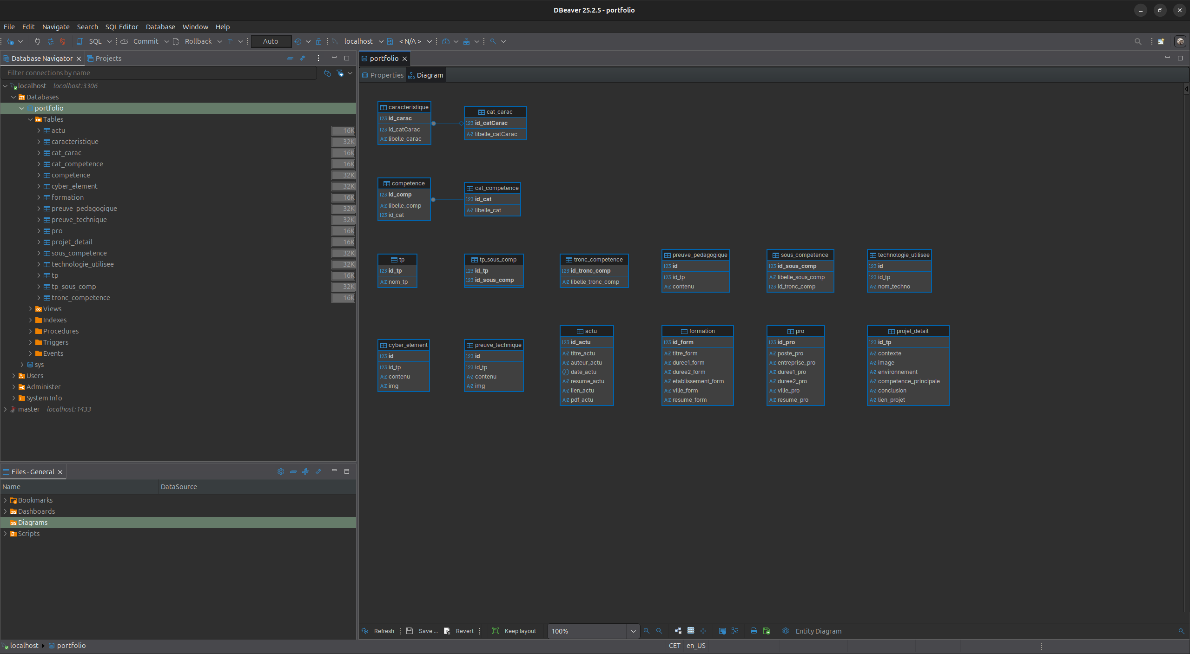Click the New Database Connection plug icon

[11, 41]
